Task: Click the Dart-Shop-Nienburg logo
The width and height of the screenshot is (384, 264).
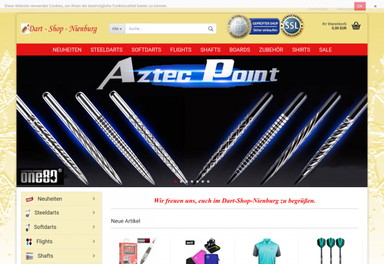Action: (x=59, y=29)
